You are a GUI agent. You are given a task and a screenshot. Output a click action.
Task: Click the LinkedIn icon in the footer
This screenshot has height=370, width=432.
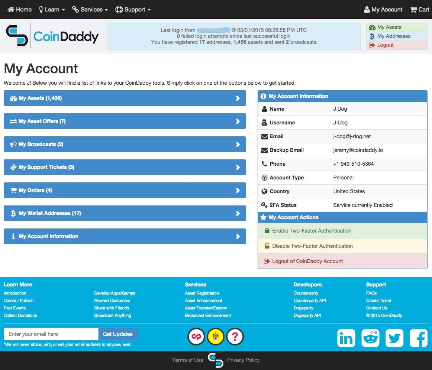346,338
